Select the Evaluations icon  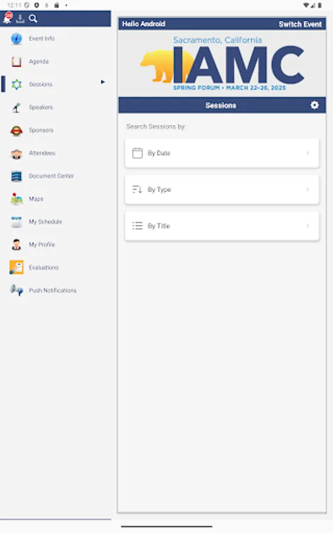pyautogui.click(x=17, y=268)
